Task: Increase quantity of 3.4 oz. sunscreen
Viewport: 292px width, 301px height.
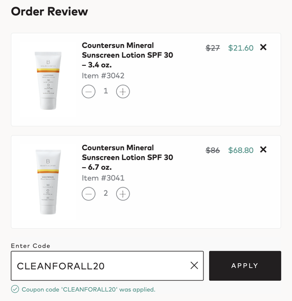Action: pos(123,91)
